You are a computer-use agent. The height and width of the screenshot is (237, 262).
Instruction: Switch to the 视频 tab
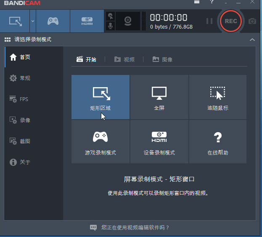(124, 59)
